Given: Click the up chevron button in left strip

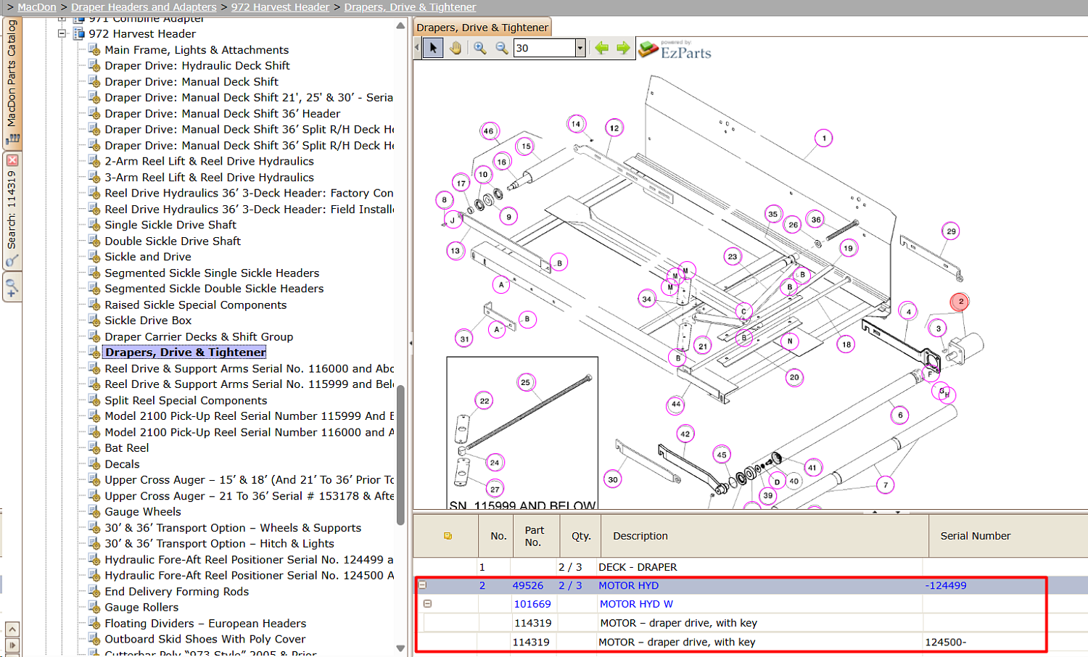Looking at the screenshot, I should (x=12, y=629).
